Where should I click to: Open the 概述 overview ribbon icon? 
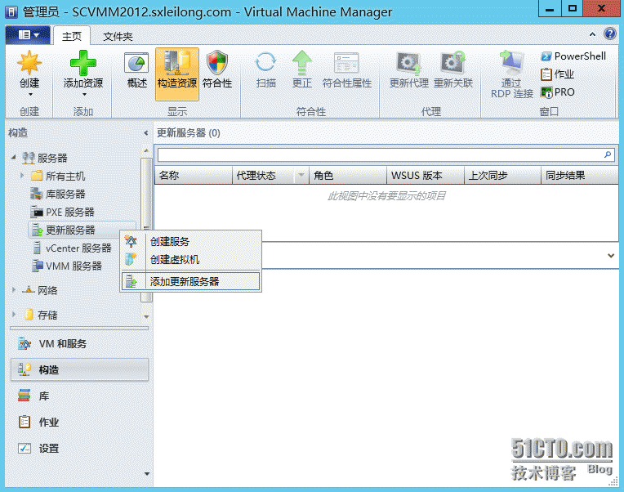coord(136,63)
